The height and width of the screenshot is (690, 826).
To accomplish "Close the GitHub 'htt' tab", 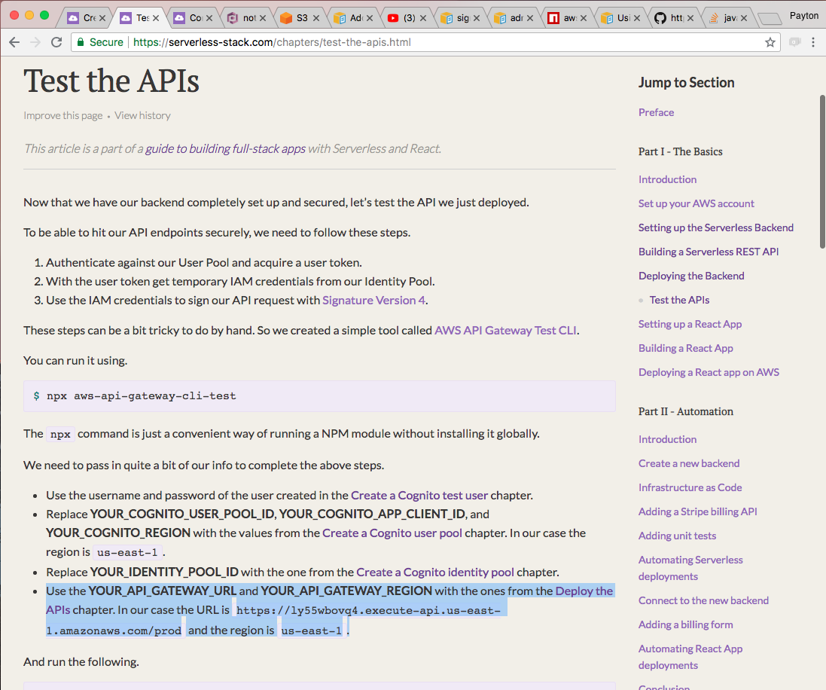I will pos(690,18).
